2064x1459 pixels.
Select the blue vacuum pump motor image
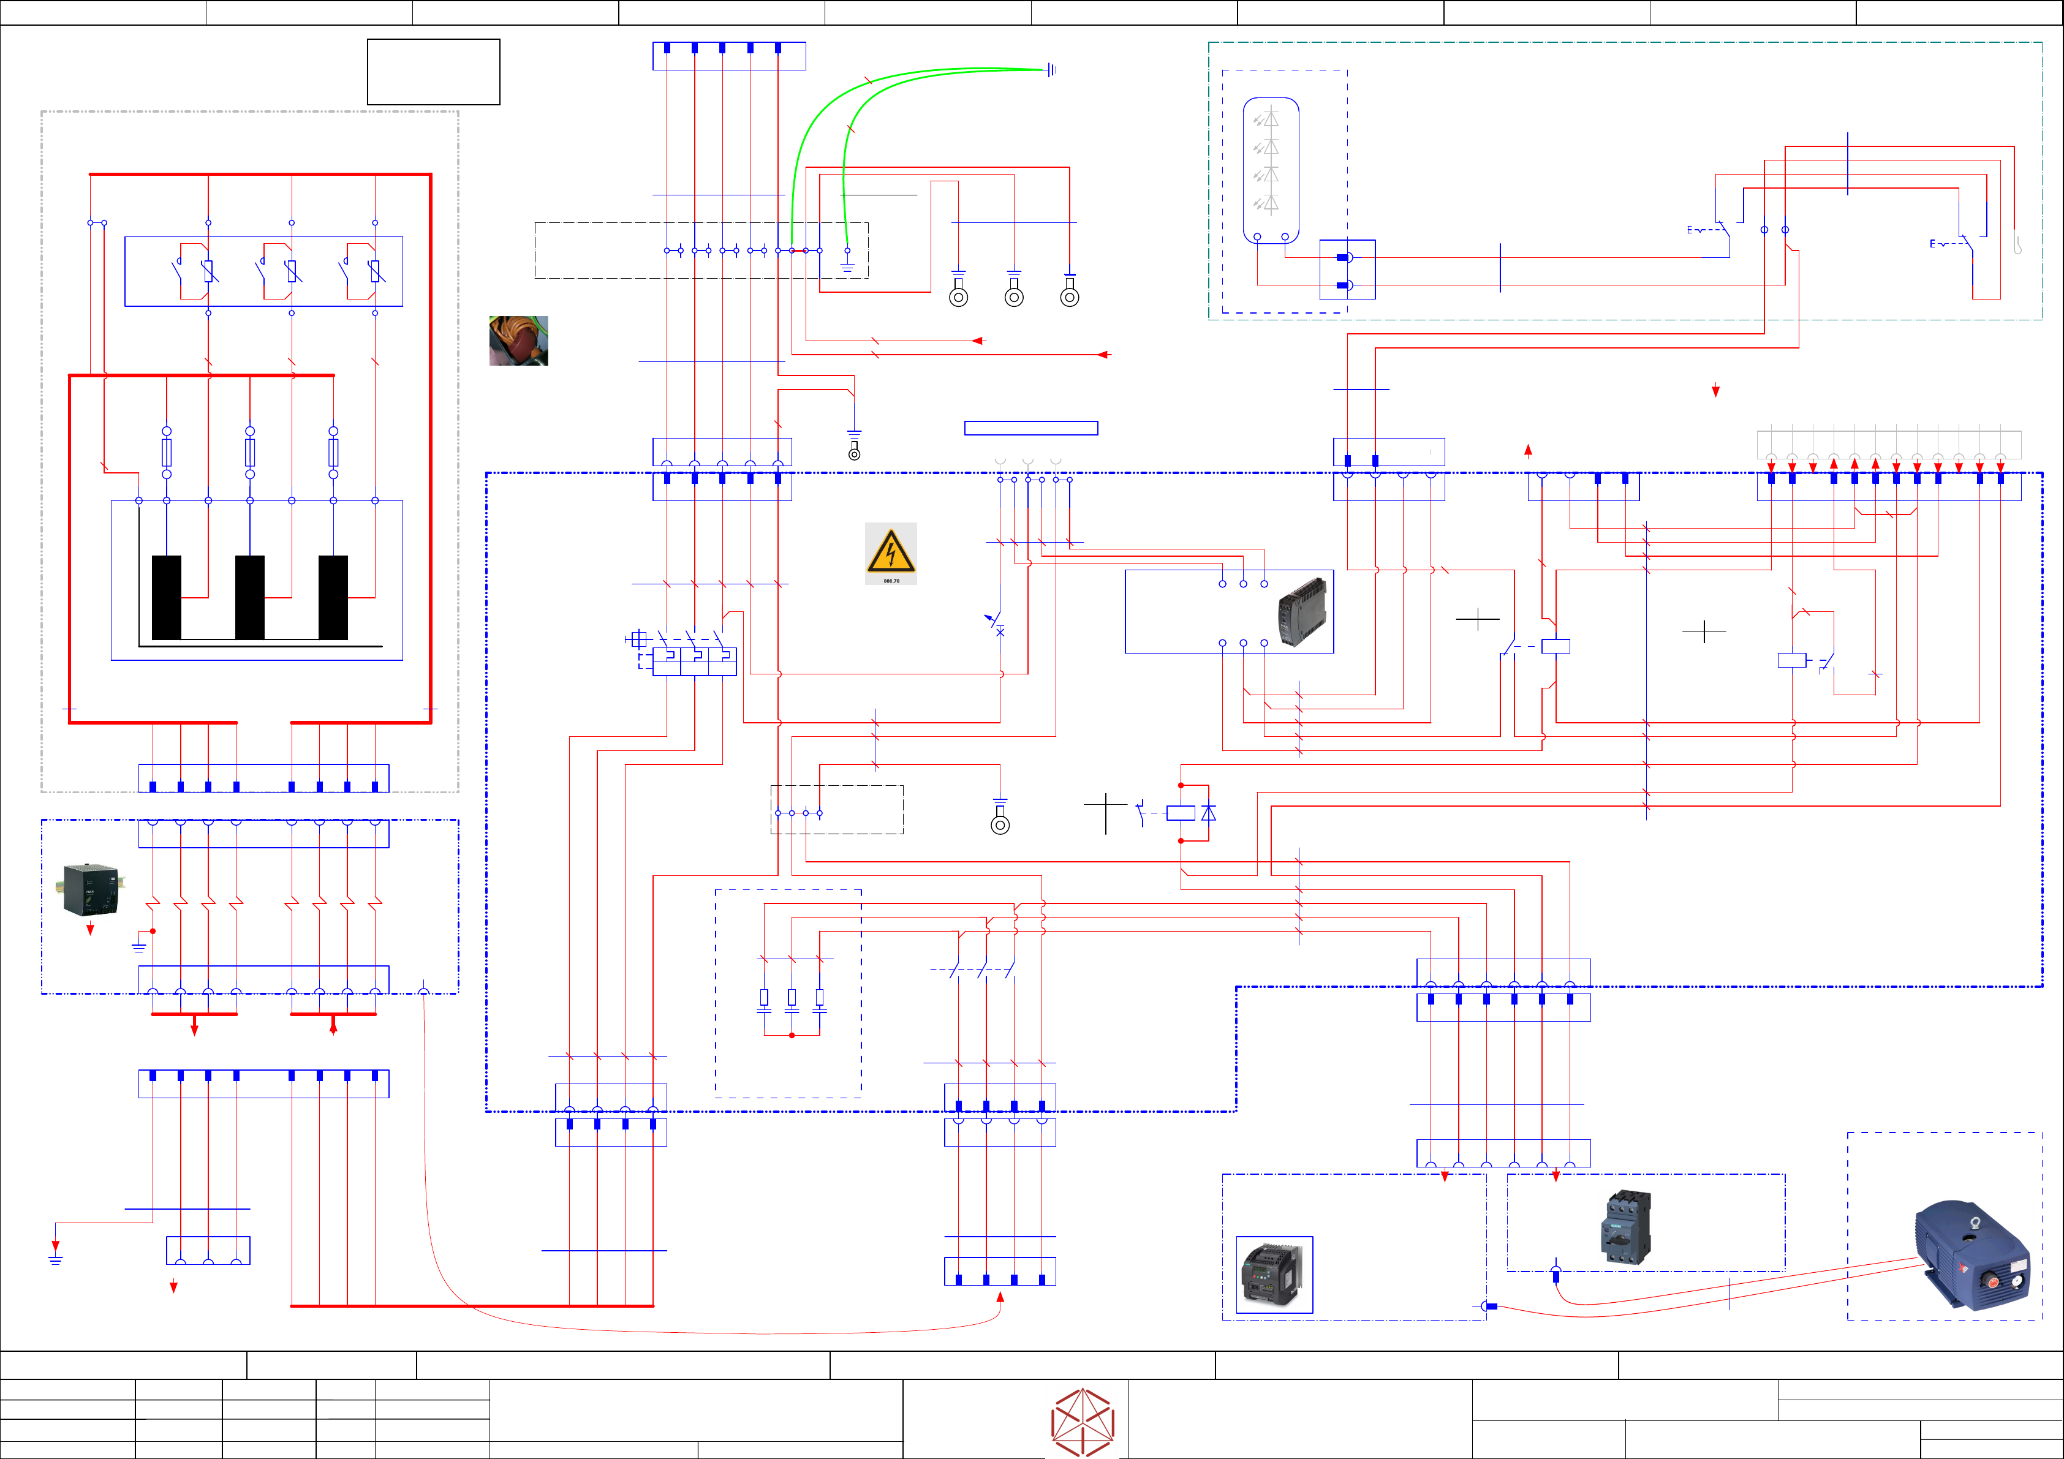point(1972,1255)
